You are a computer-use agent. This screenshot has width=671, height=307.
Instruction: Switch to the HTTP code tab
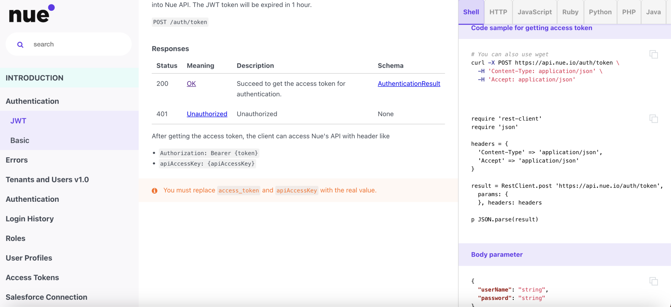498,12
